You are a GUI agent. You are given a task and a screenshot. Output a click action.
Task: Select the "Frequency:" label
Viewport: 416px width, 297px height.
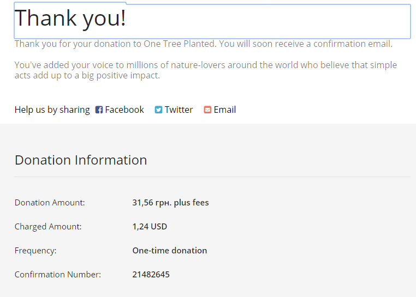tap(35, 251)
